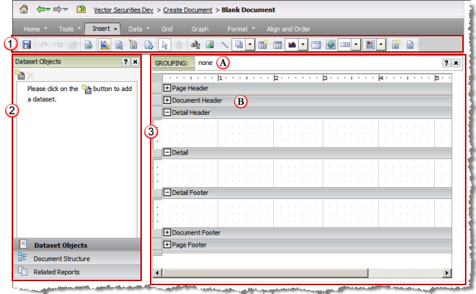Click the Save document toolbar icon

coord(27,45)
